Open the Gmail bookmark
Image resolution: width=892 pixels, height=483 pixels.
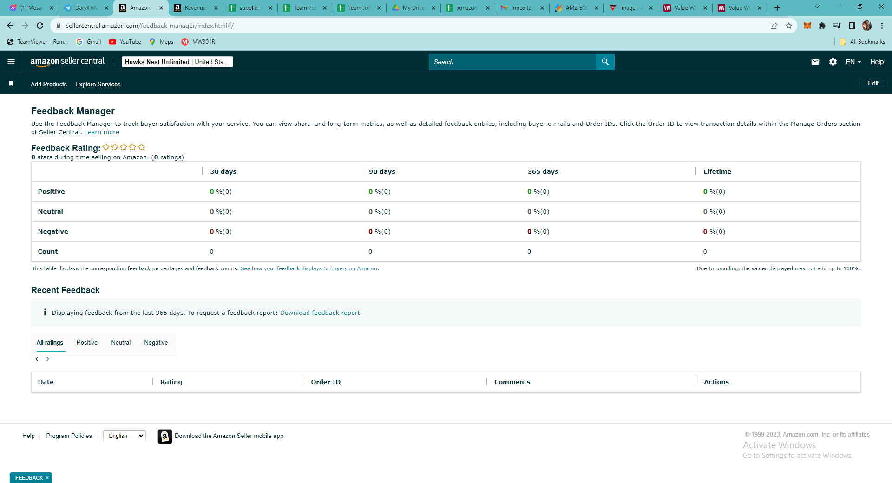tap(89, 42)
